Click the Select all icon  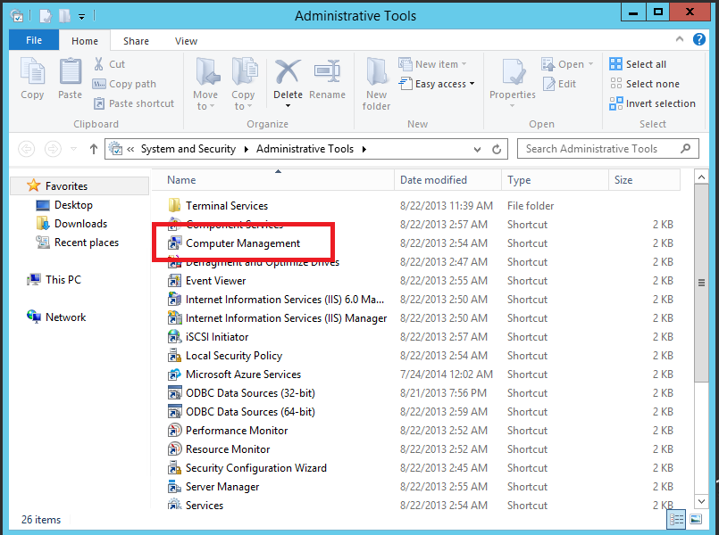pyautogui.click(x=615, y=63)
